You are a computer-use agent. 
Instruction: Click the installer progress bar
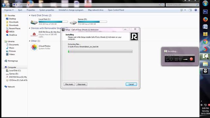(100, 51)
